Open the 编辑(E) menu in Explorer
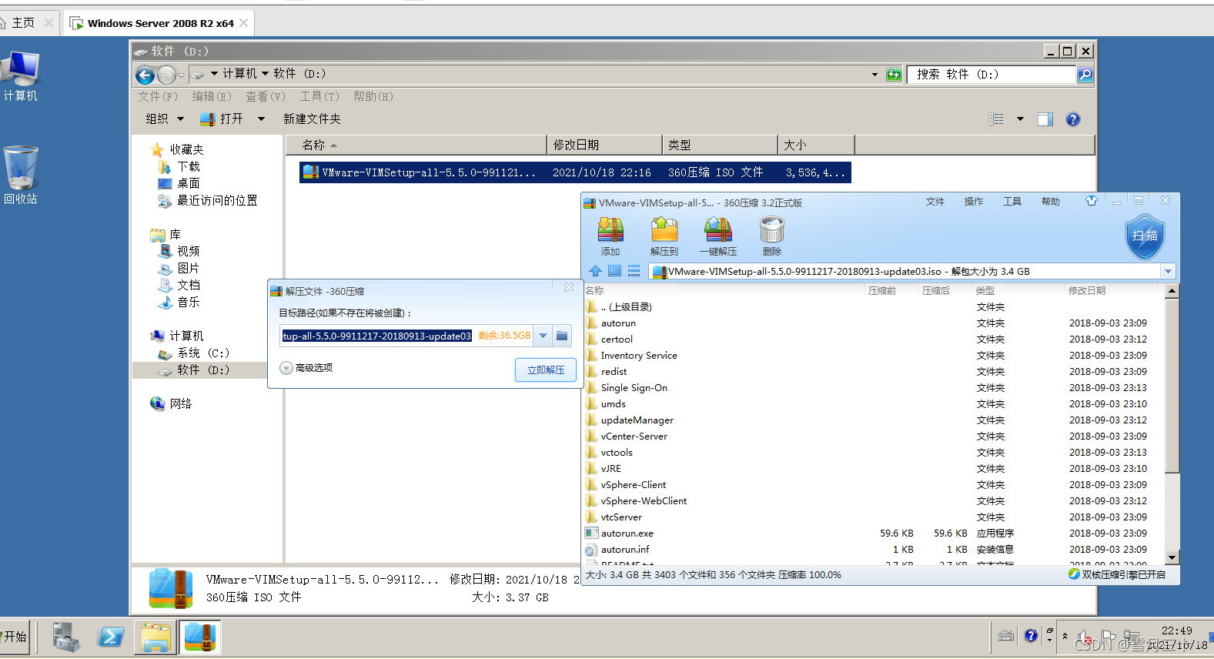 [x=212, y=96]
